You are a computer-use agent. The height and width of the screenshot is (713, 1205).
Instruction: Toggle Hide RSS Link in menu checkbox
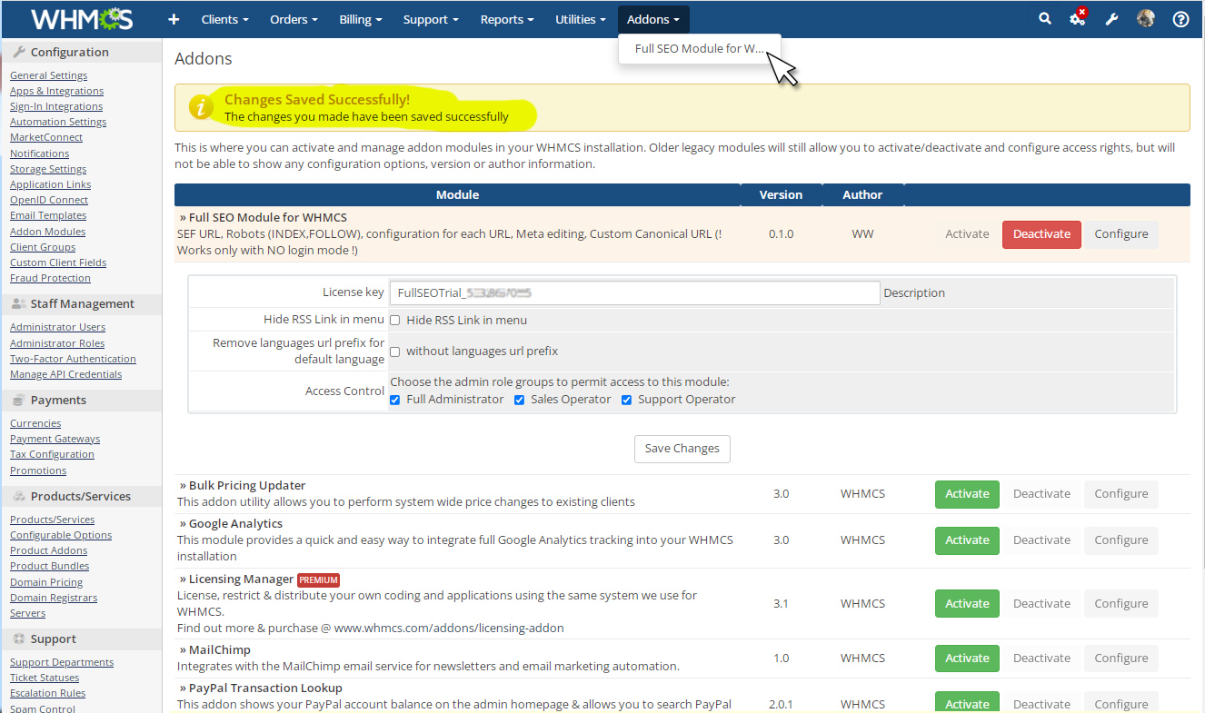(394, 320)
